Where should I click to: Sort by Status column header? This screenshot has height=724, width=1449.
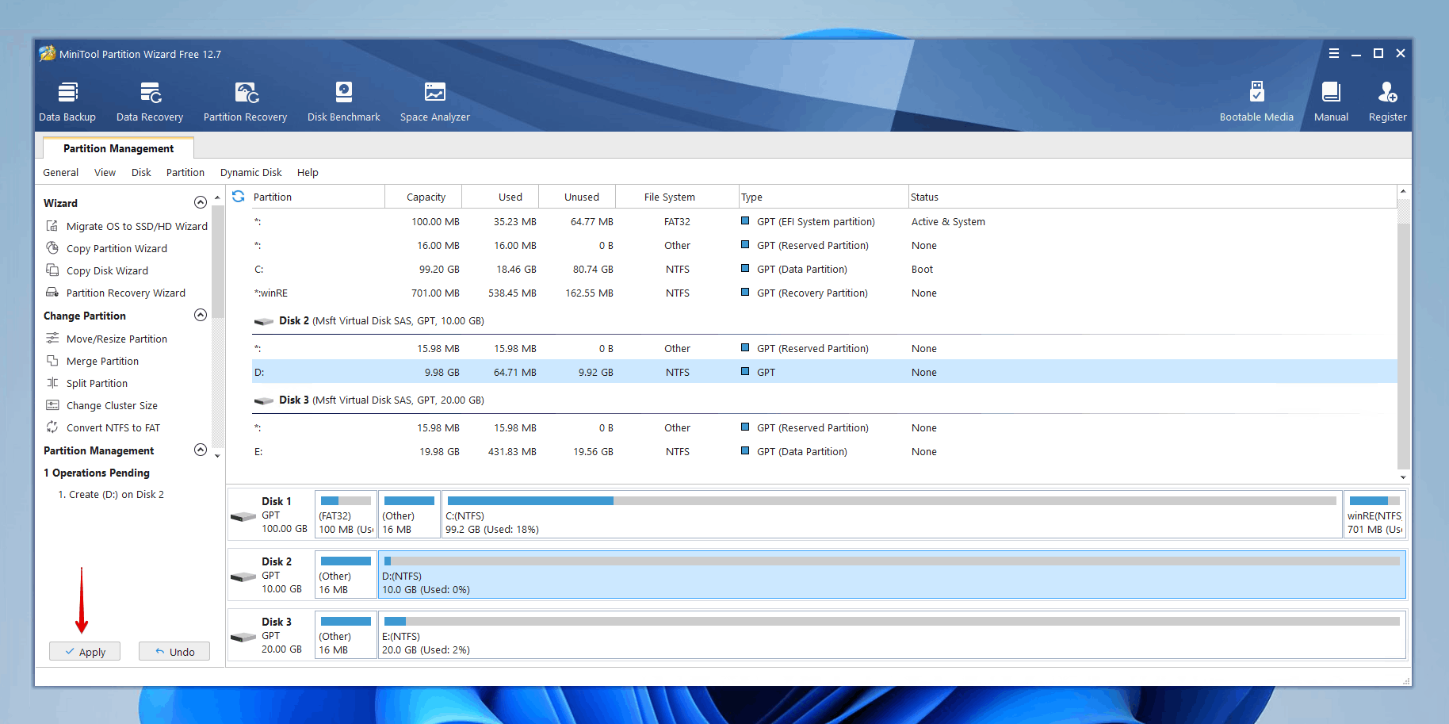point(1152,197)
